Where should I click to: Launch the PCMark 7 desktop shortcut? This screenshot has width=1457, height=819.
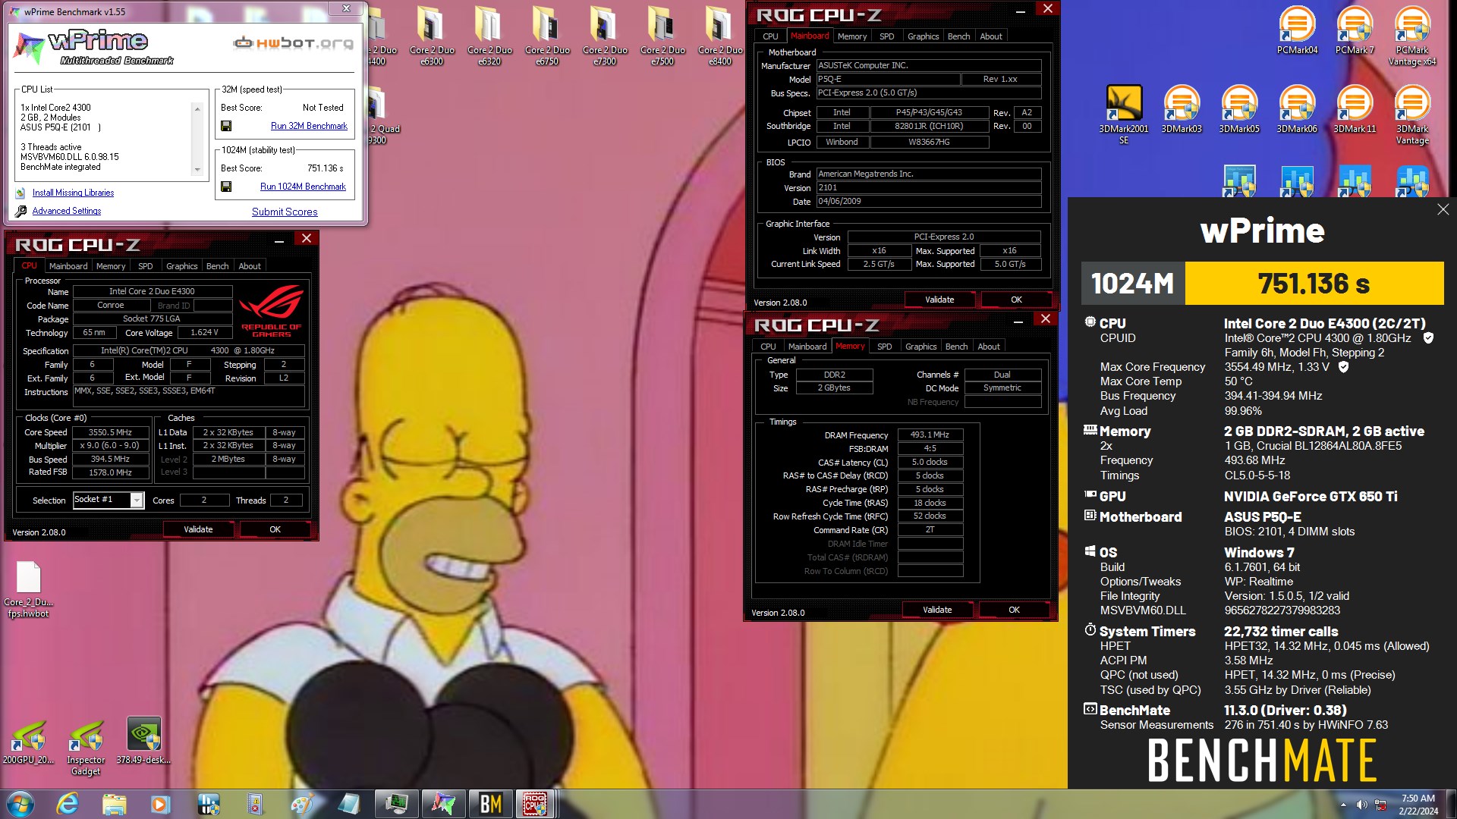pos(1355,30)
